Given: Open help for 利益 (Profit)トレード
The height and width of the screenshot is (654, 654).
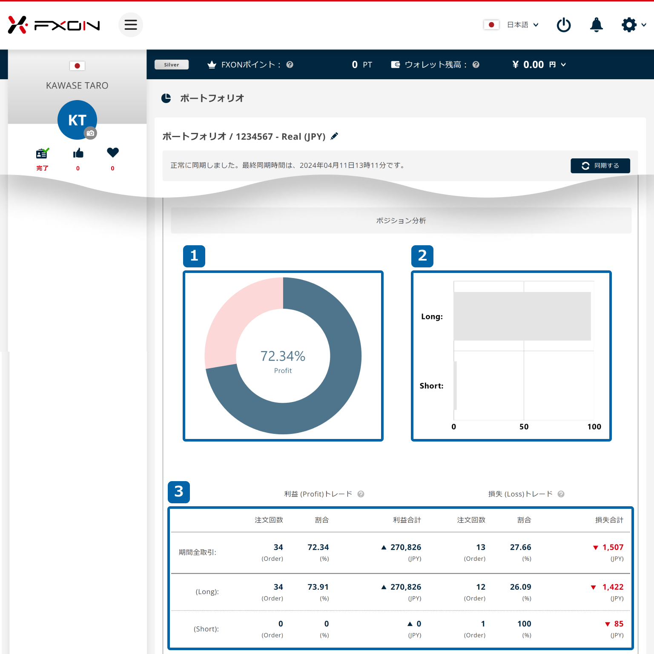Looking at the screenshot, I should (x=361, y=494).
